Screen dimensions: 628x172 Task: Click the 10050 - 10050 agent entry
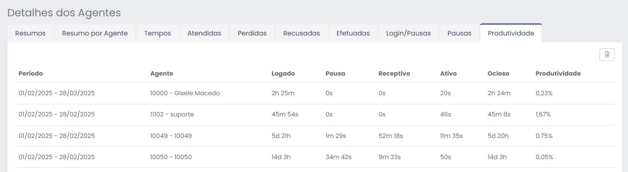(171, 157)
